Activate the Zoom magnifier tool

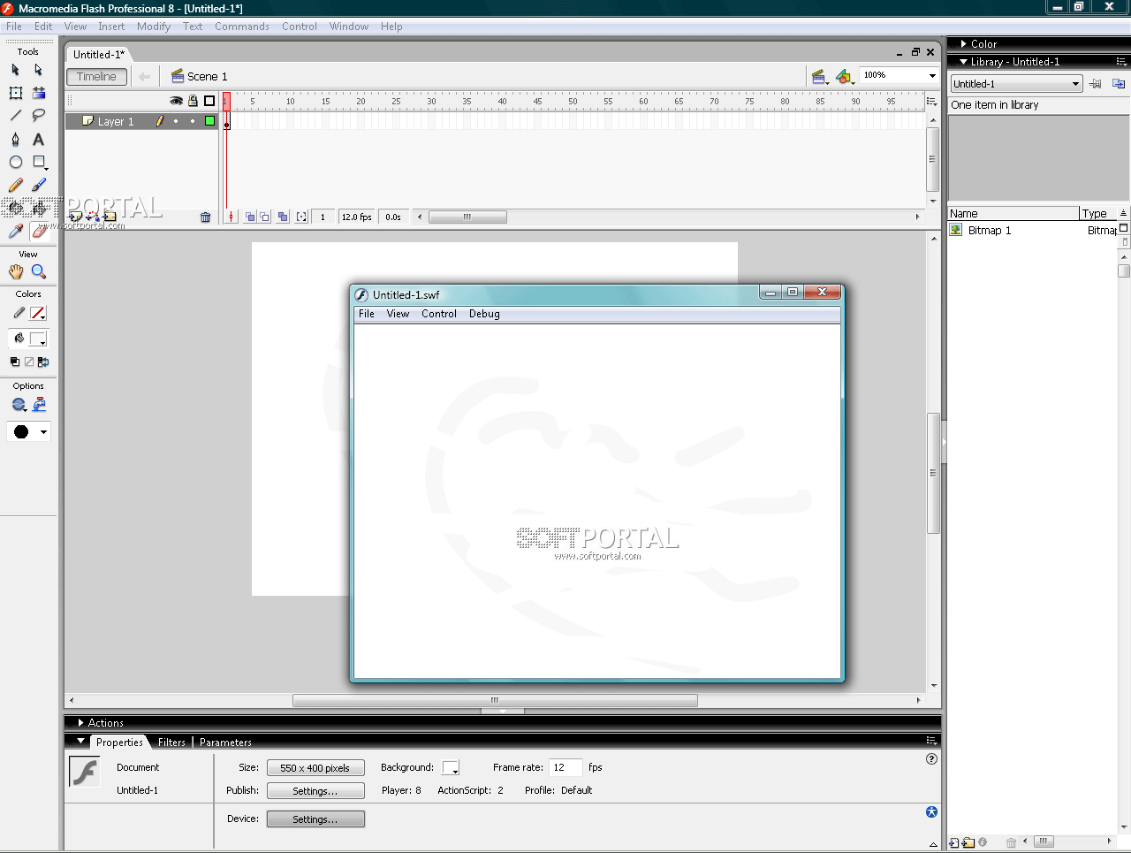click(x=39, y=272)
